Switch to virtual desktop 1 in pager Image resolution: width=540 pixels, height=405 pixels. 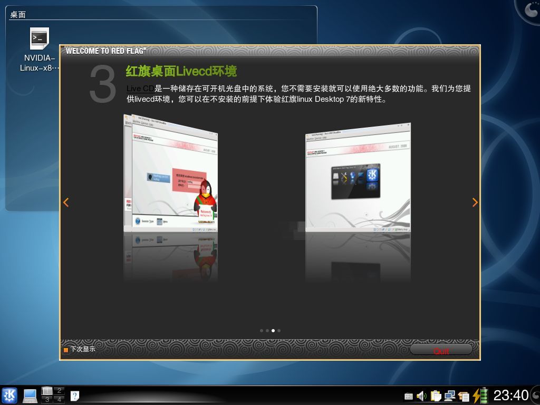(x=47, y=391)
